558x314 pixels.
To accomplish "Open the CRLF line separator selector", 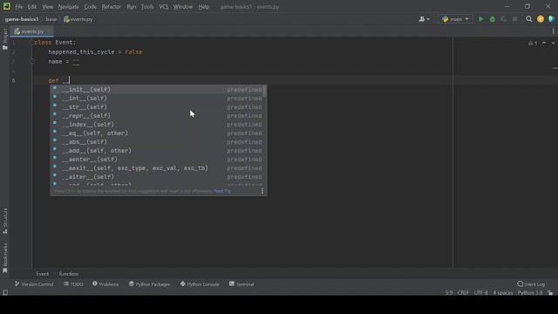I will click(463, 293).
